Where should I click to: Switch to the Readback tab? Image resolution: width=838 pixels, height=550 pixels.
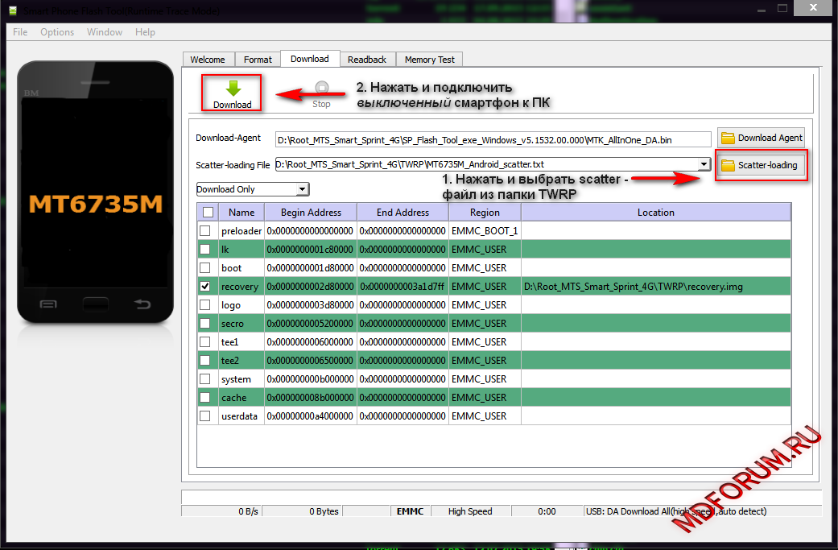coord(367,60)
